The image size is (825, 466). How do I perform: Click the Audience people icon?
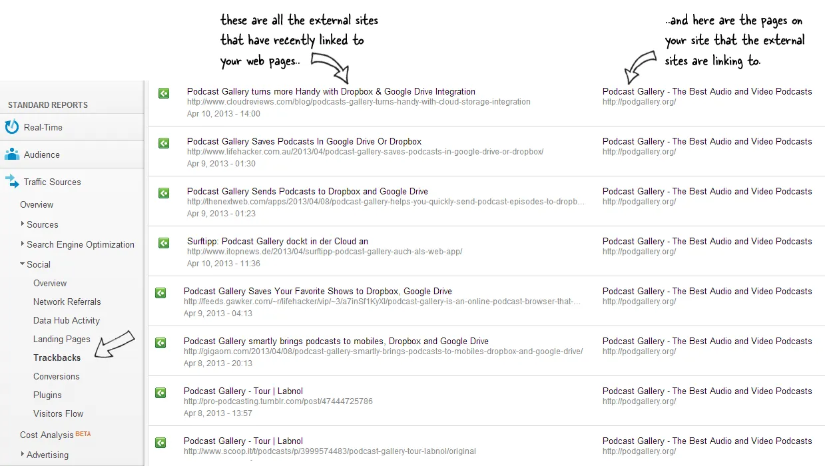(12, 154)
